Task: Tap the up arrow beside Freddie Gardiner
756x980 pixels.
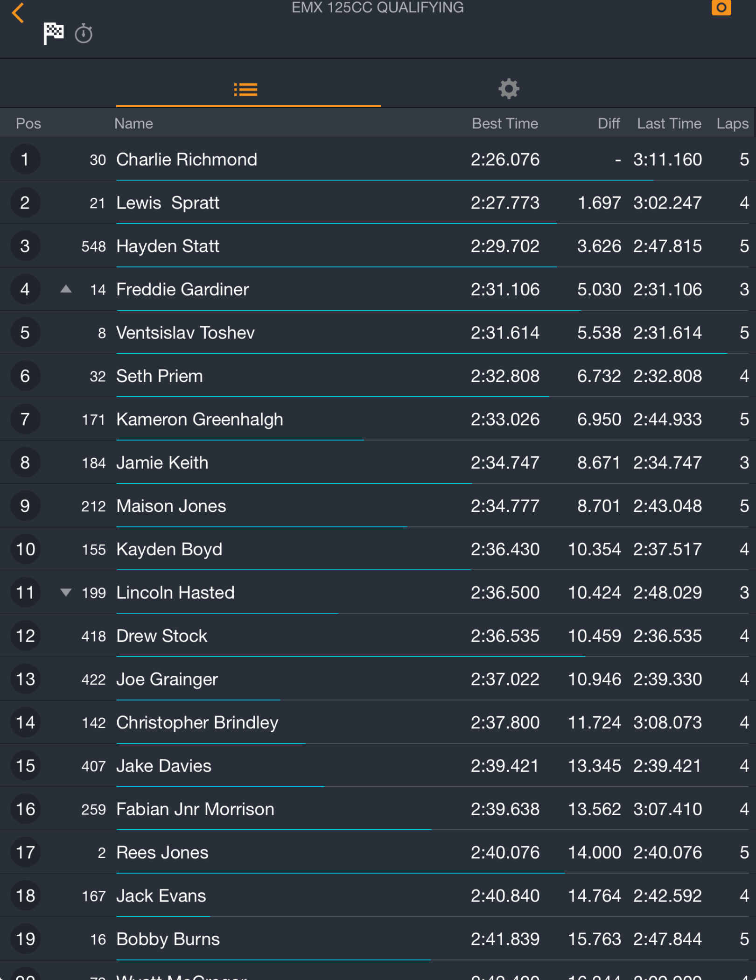Action: 66,289
